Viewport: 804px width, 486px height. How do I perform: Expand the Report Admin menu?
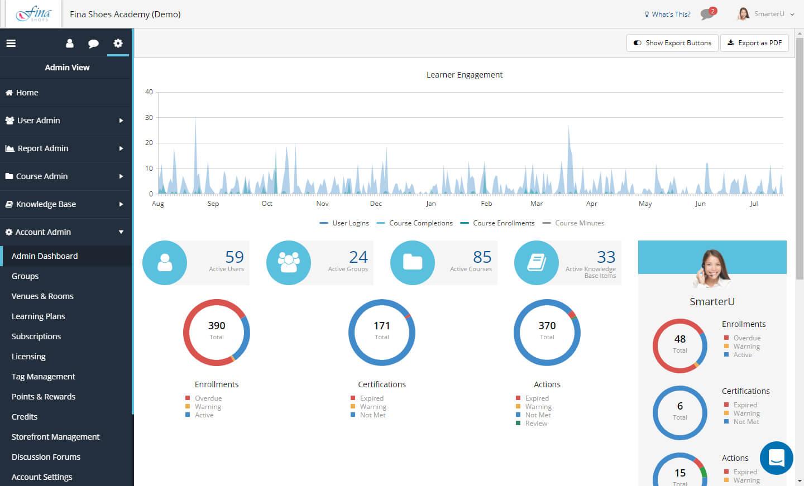[66, 148]
